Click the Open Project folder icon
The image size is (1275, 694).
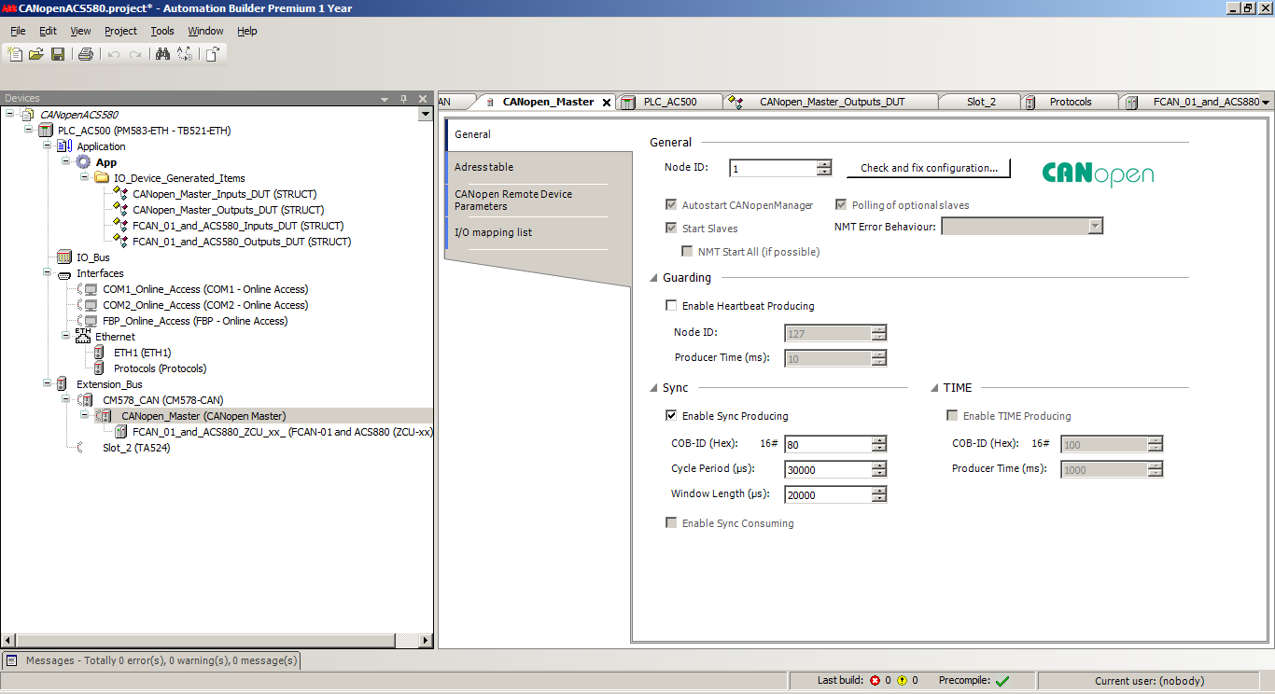(x=36, y=54)
